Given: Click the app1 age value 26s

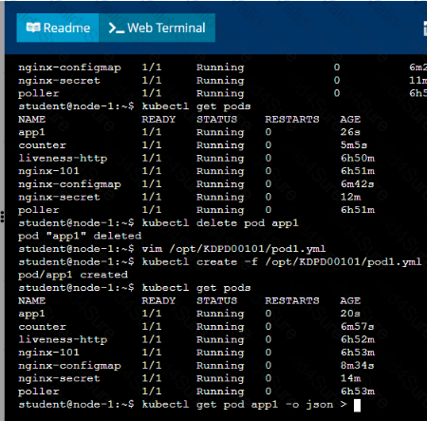Looking at the screenshot, I should [x=350, y=132].
